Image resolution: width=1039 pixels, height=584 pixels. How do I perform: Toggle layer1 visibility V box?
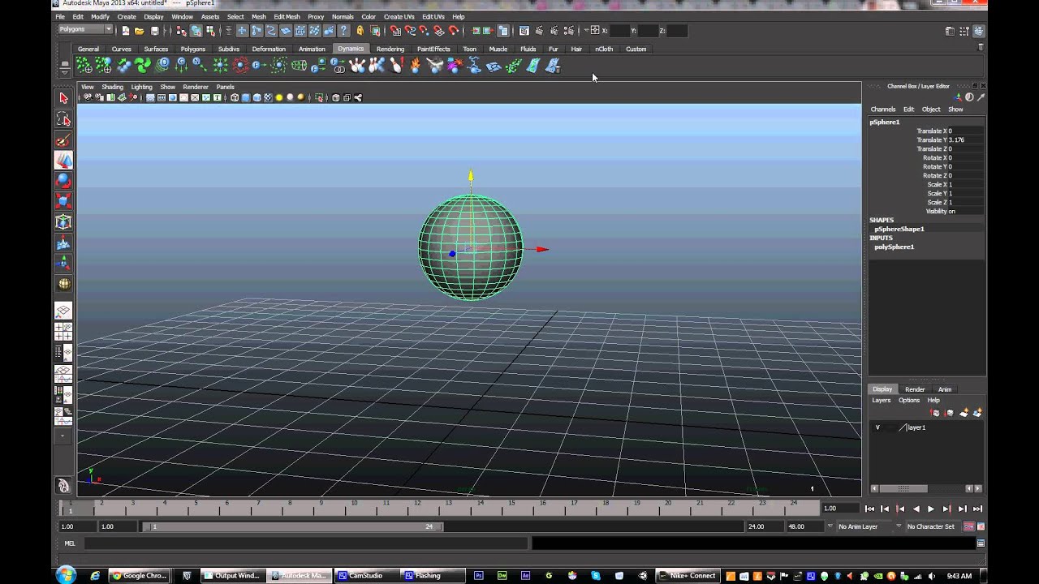click(877, 427)
